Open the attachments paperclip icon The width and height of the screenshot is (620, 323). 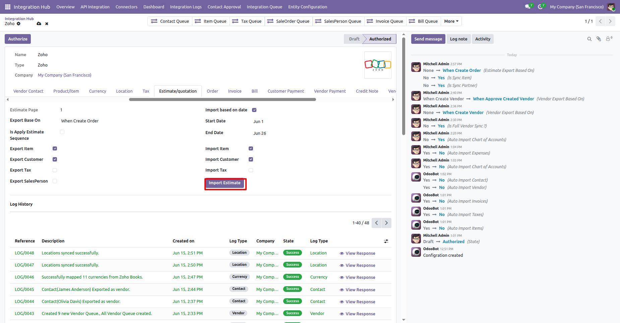(599, 39)
